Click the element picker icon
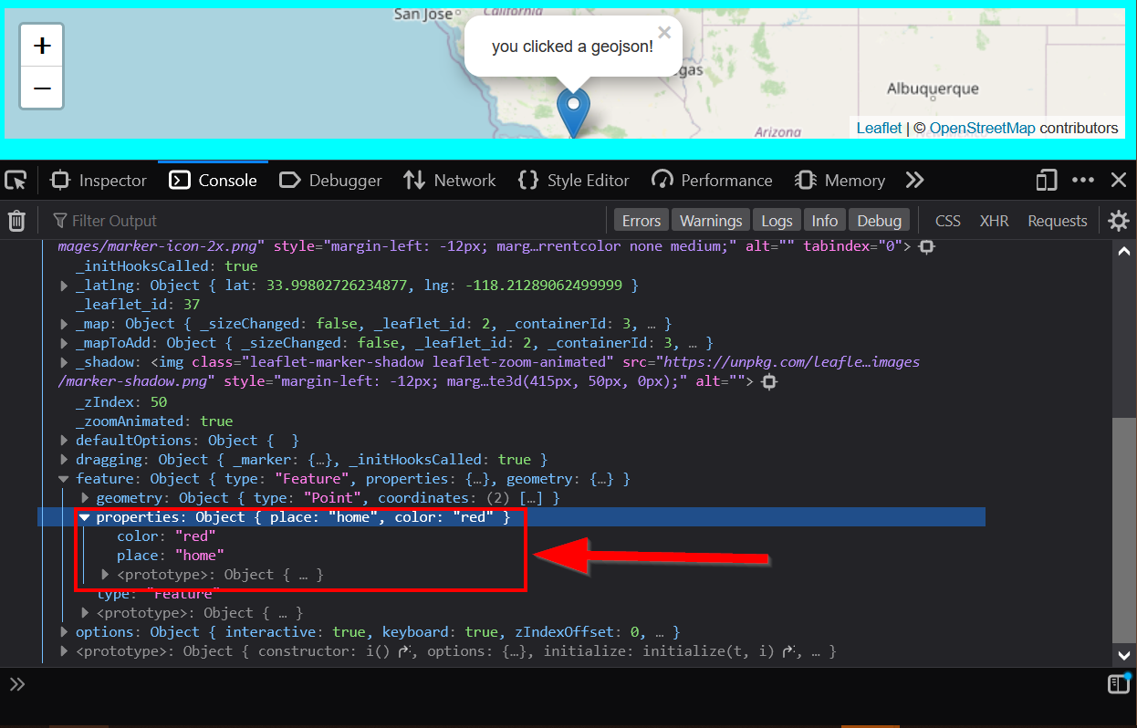The width and height of the screenshot is (1137, 728). (16, 181)
